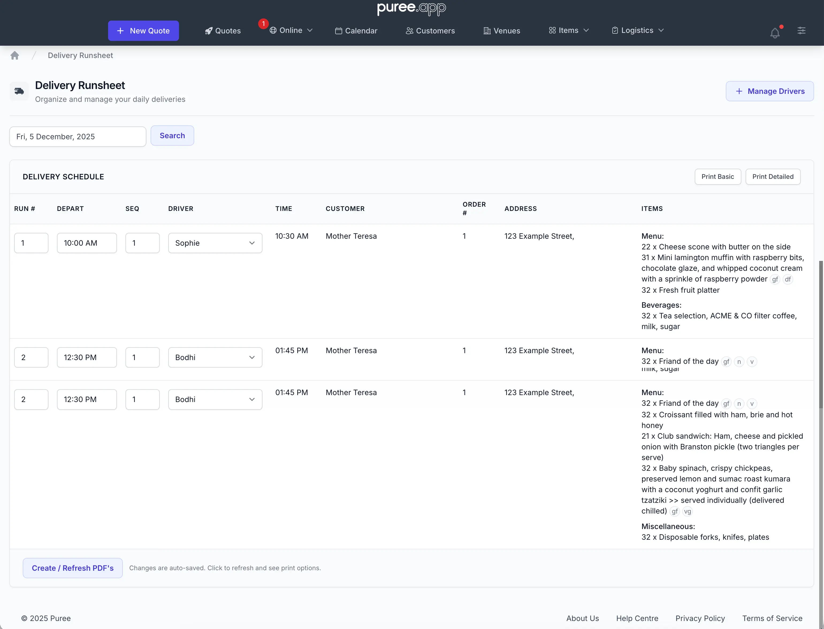Expand the Online dropdown chevron

point(310,31)
